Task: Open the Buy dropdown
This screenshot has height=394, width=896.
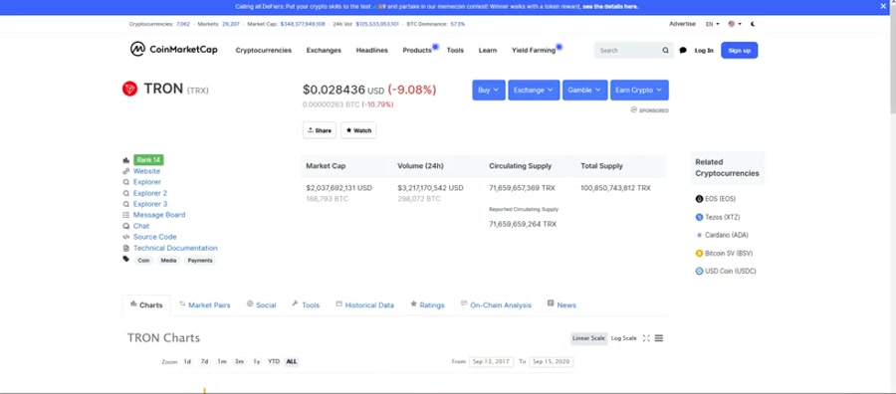Action: coord(489,90)
